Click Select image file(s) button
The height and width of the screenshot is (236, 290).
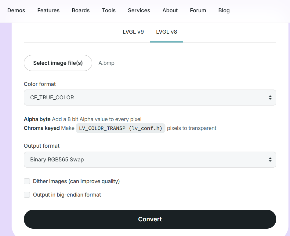pos(58,63)
